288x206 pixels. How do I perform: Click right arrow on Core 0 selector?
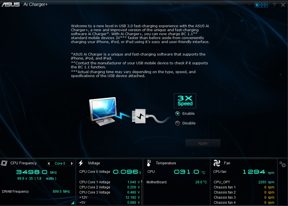[71, 163]
